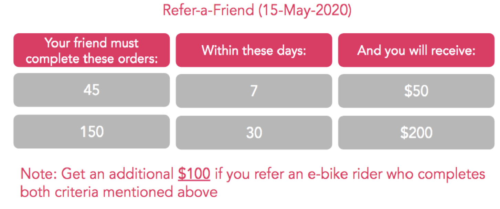Click the 'Within these days:' header box
This screenshot has width=500, height=209.
click(x=254, y=50)
